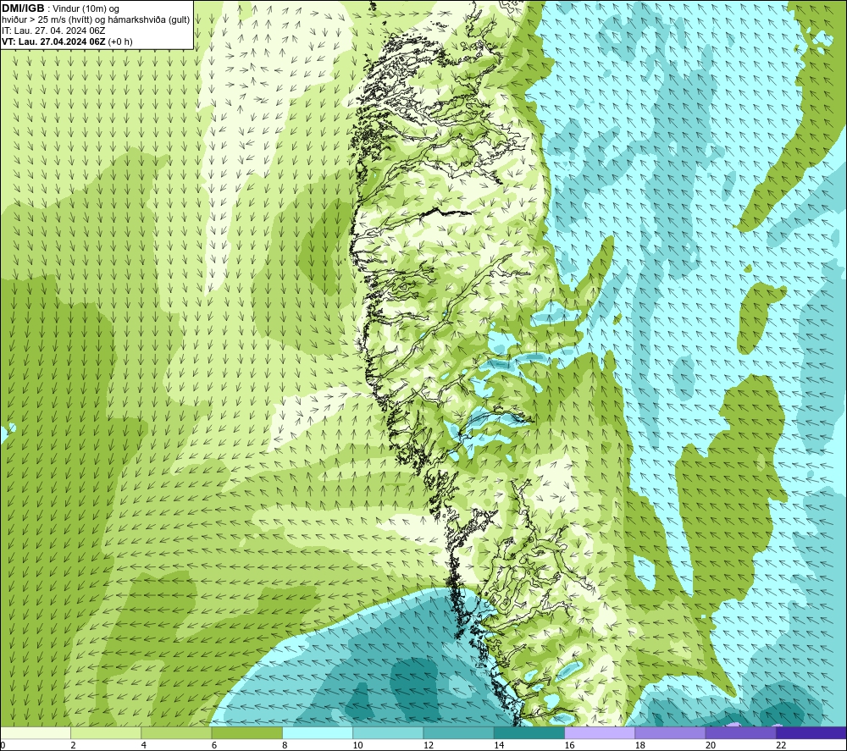The image size is (847, 751).
Task: Click the 10–12 m/s turquoise swatch
Action: [x=388, y=733]
